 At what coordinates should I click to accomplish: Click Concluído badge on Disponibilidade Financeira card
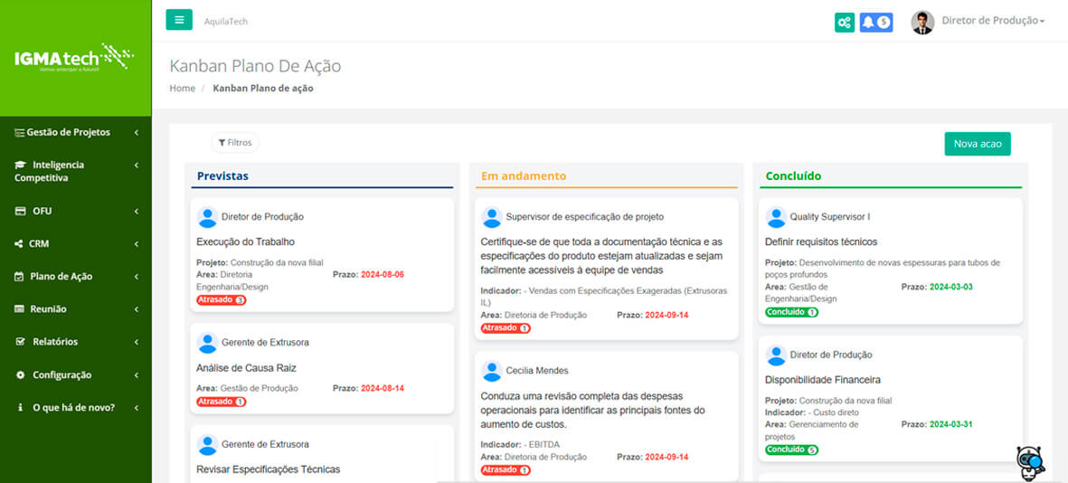791,450
